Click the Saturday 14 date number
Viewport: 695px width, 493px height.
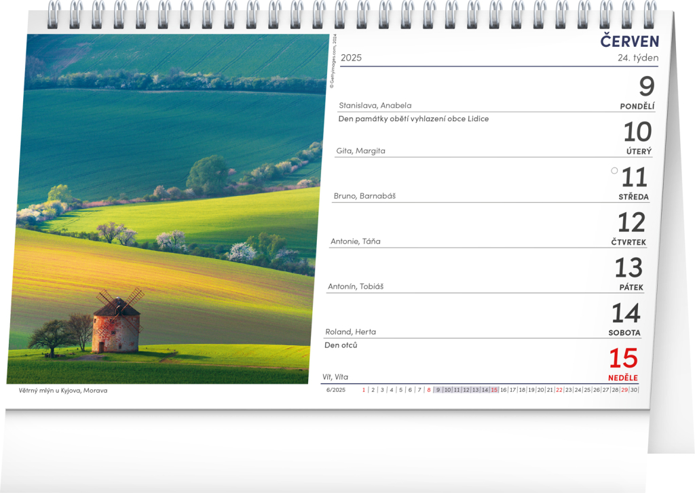pos(626,313)
